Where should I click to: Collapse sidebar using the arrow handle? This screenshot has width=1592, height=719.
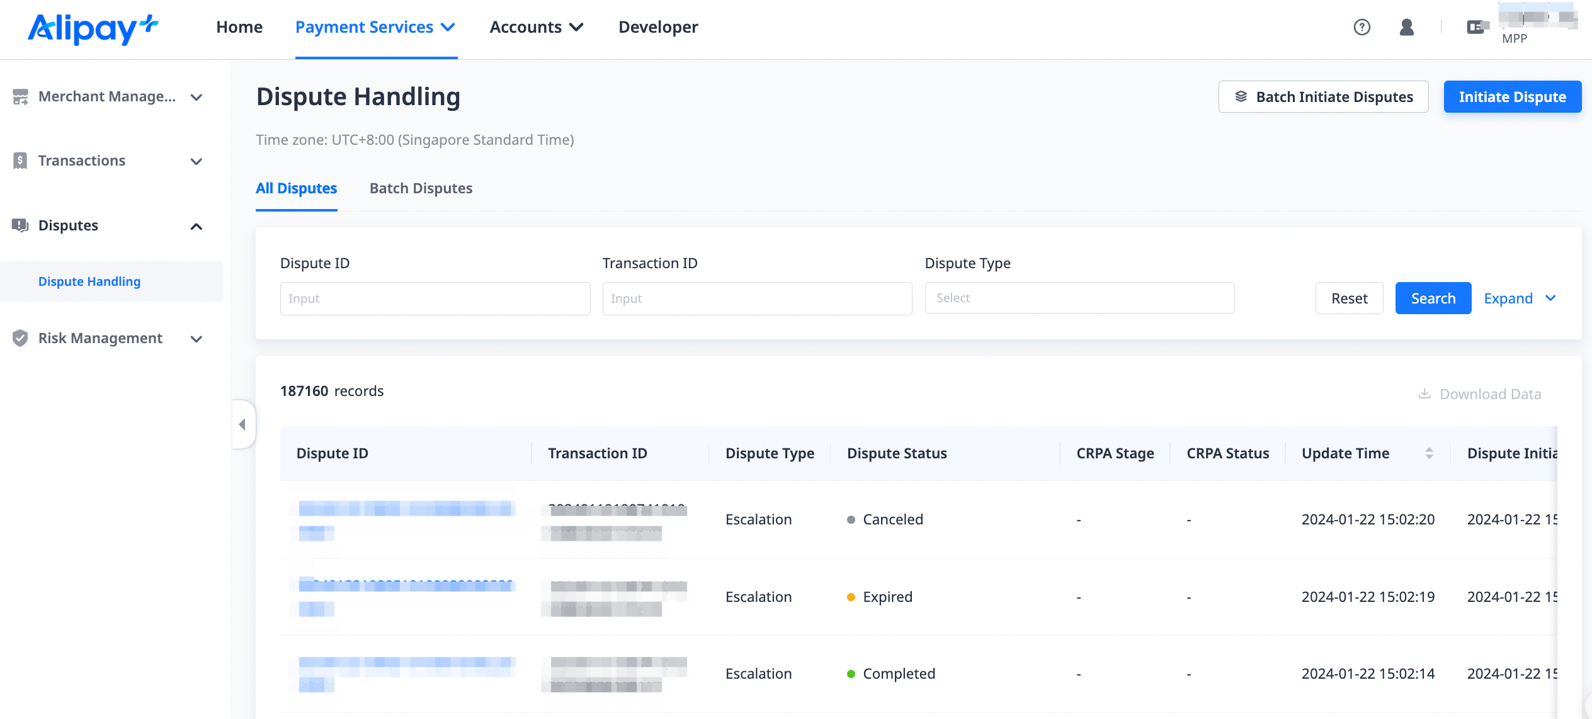pyautogui.click(x=242, y=424)
